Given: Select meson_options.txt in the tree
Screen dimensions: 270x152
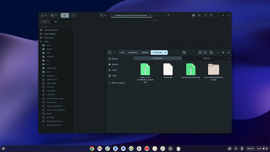Looking at the screenshot, I should 54,106.
